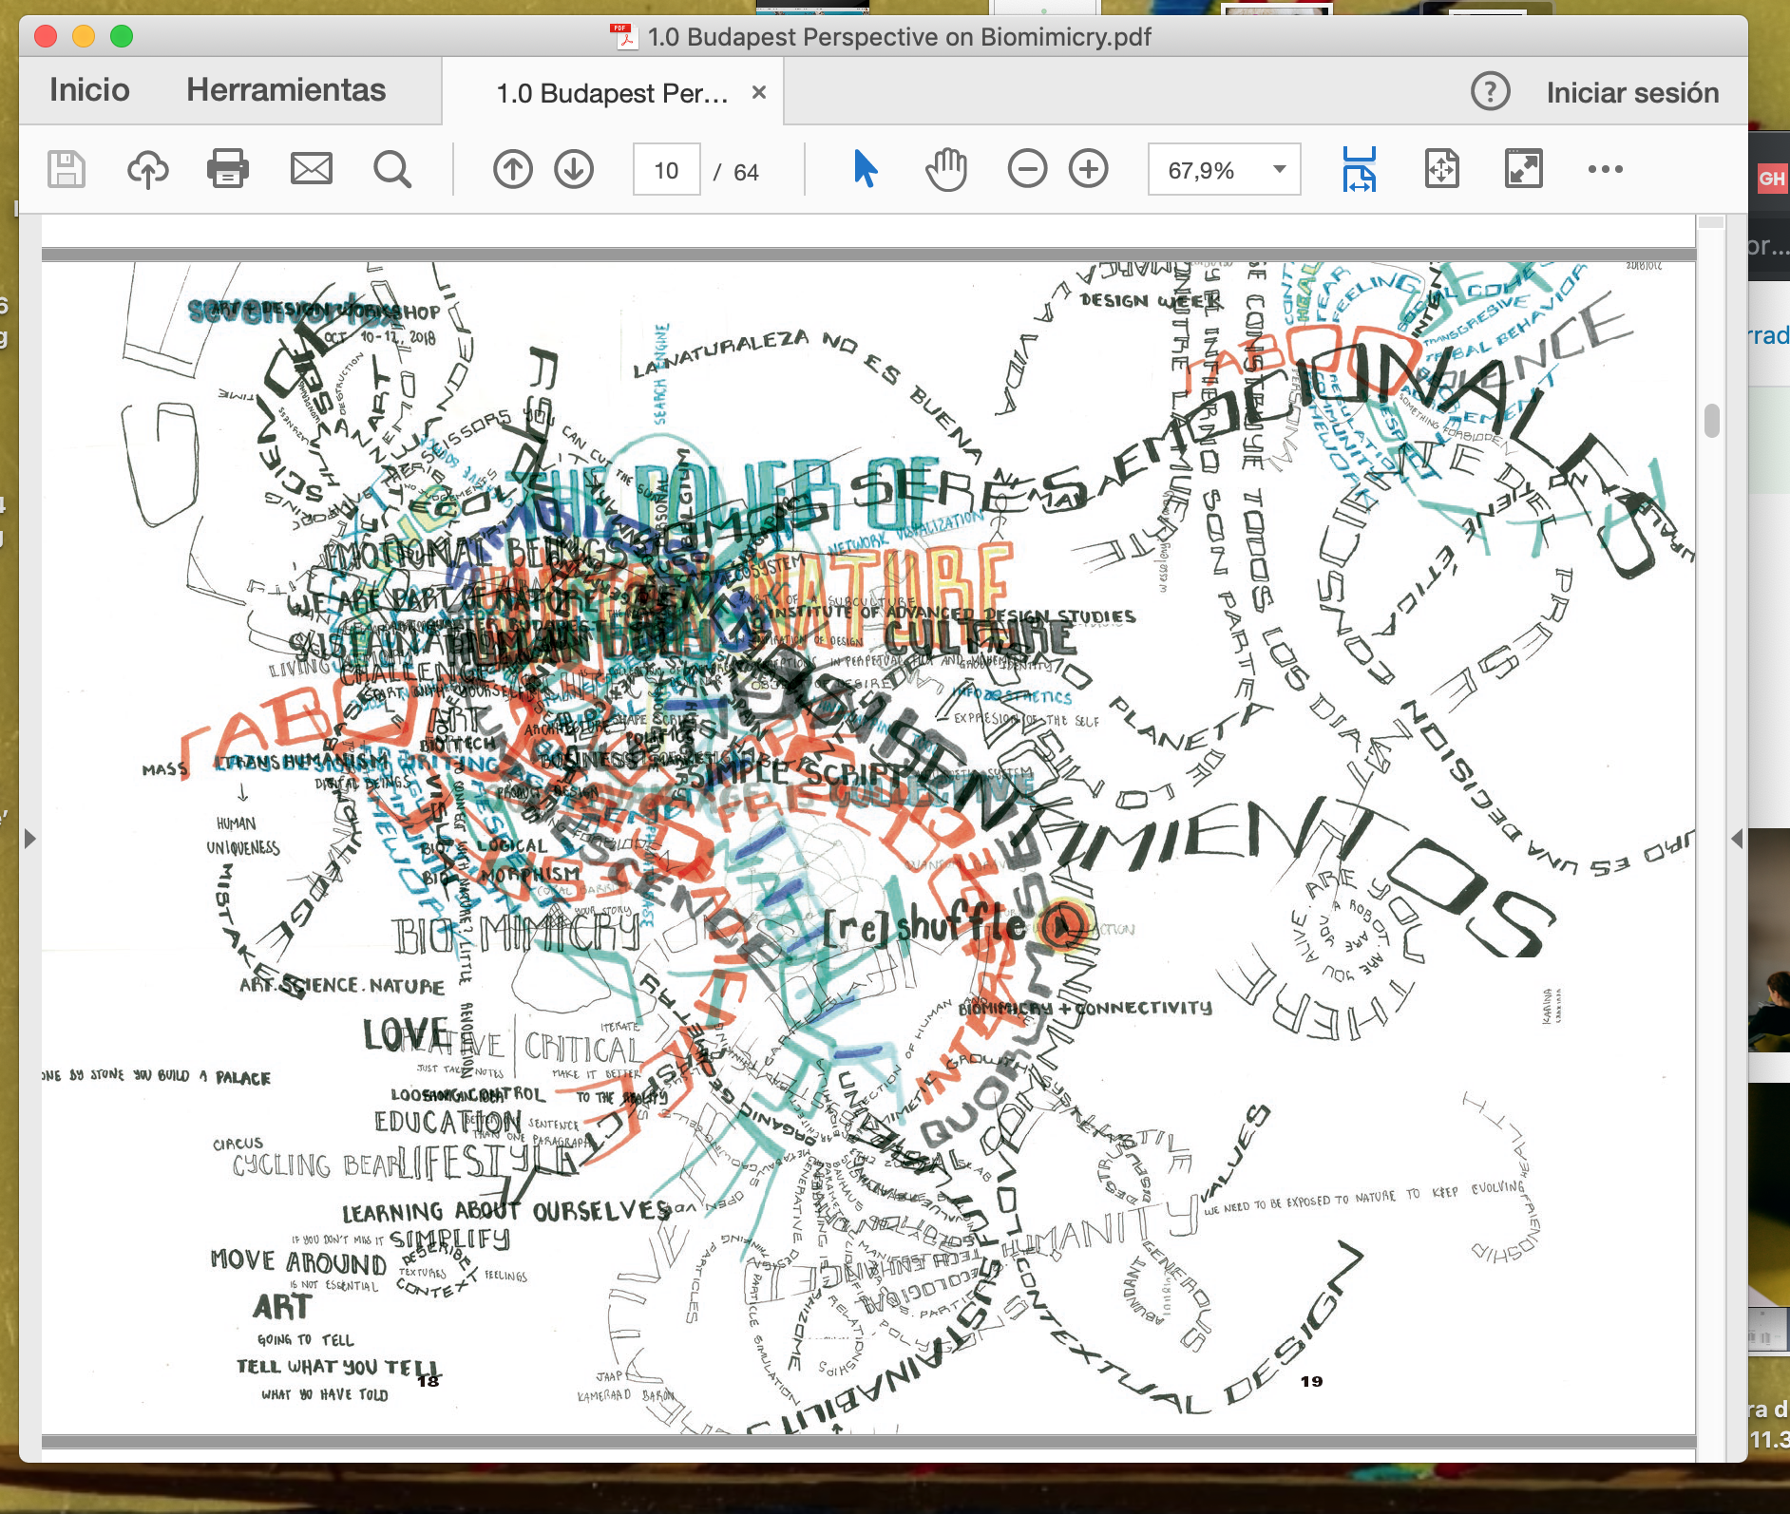Toggle fit-to-width scrolling mode
Image resolution: width=1790 pixels, height=1514 pixels.
[1360, 170]
